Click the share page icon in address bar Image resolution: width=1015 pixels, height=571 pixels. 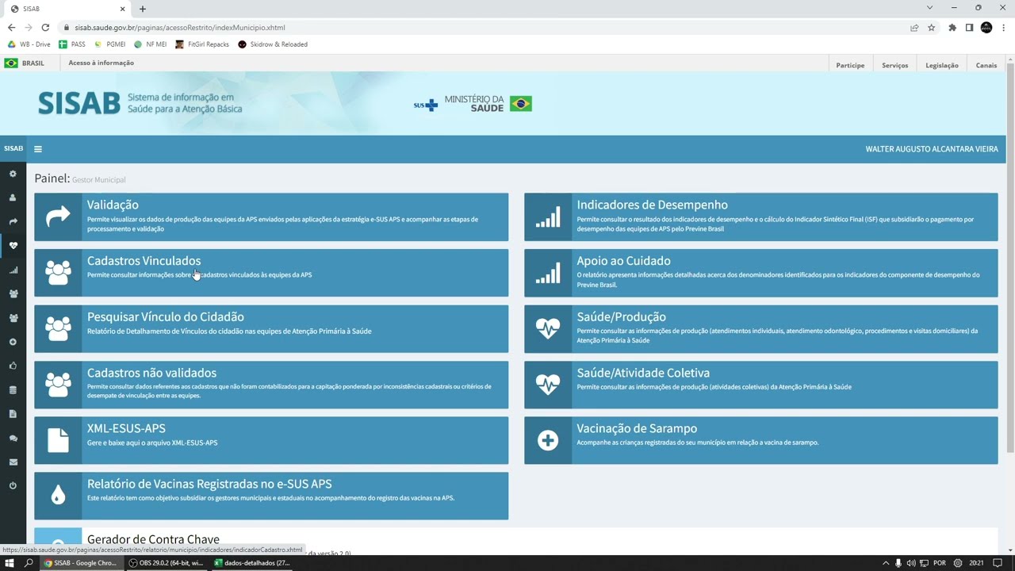pos(914,27)
